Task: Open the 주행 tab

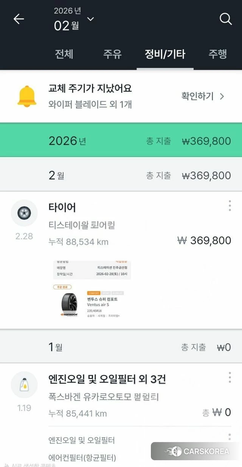Action: click(217, 54)
